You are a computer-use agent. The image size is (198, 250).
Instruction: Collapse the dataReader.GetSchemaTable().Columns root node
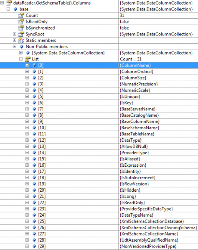2,3
